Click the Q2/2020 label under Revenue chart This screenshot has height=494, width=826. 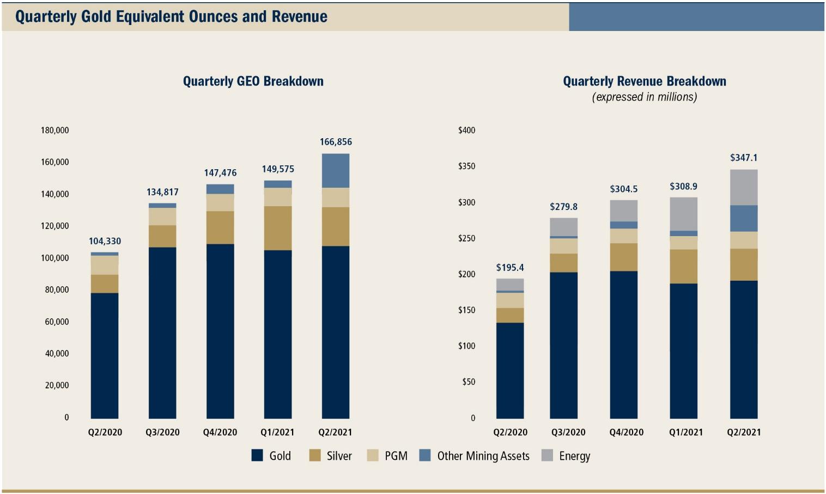(x=511, y=432)
